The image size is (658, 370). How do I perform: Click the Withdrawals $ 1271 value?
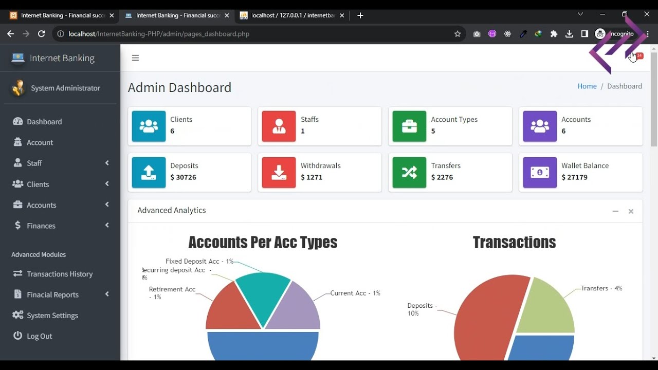(312, 177)
